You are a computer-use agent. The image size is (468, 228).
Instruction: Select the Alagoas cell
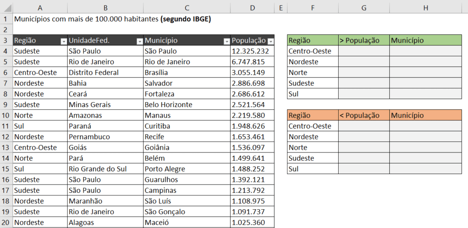(x=105, y=223)
